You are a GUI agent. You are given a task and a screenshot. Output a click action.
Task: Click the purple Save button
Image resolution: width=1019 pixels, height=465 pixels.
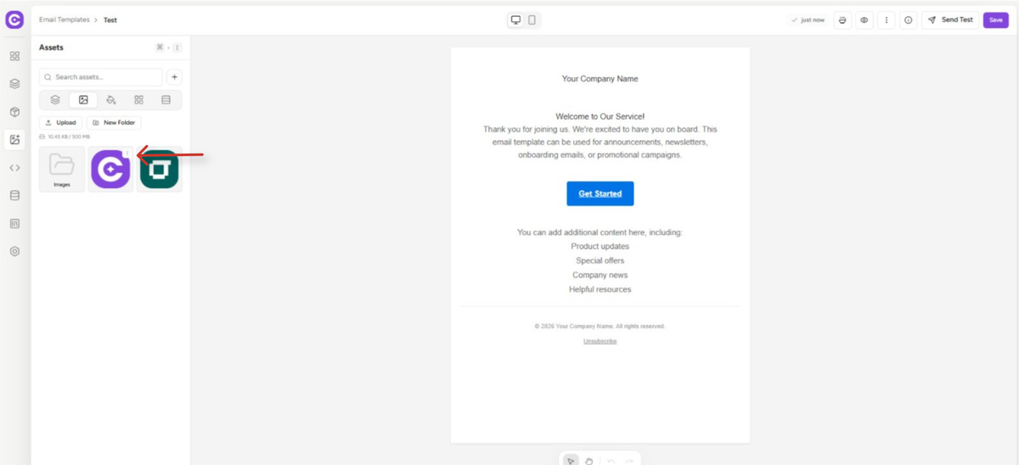click(996, 20)
